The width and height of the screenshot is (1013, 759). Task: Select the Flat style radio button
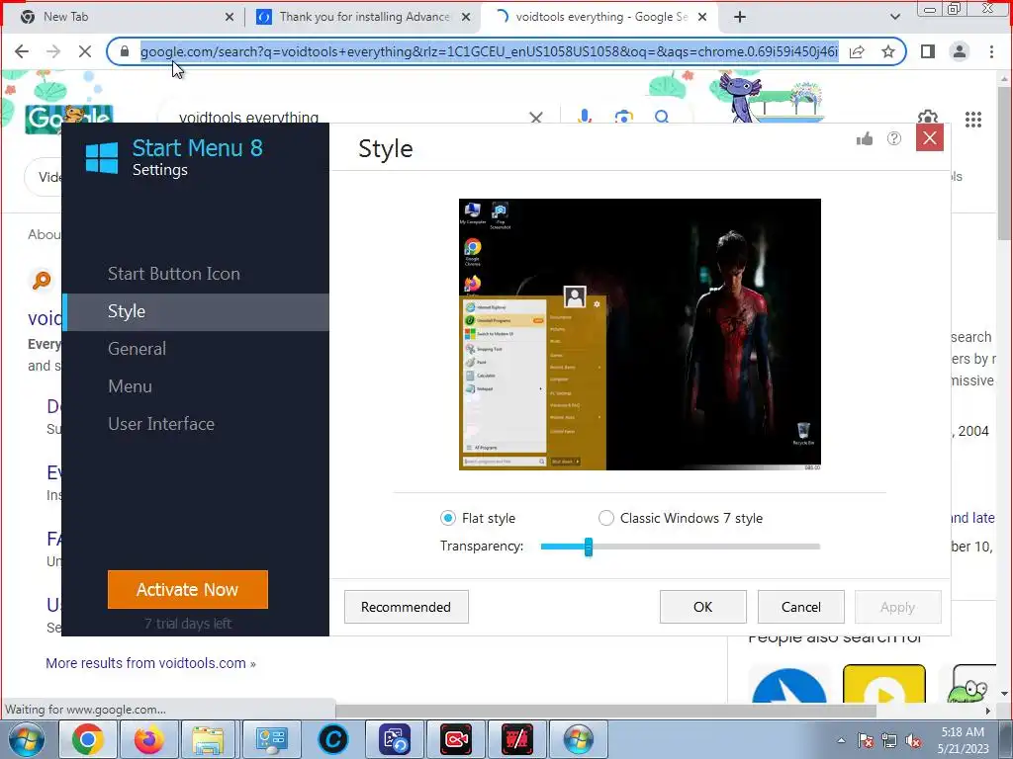[x=448, y=518]
